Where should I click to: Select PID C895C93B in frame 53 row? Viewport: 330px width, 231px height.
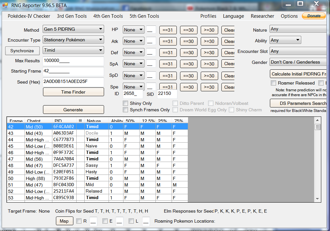click(x=64, y=198)
